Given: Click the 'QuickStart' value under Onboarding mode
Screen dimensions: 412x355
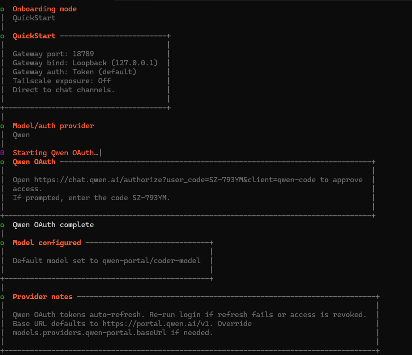Looking at the screenshot, I should [x=34, y=18].
